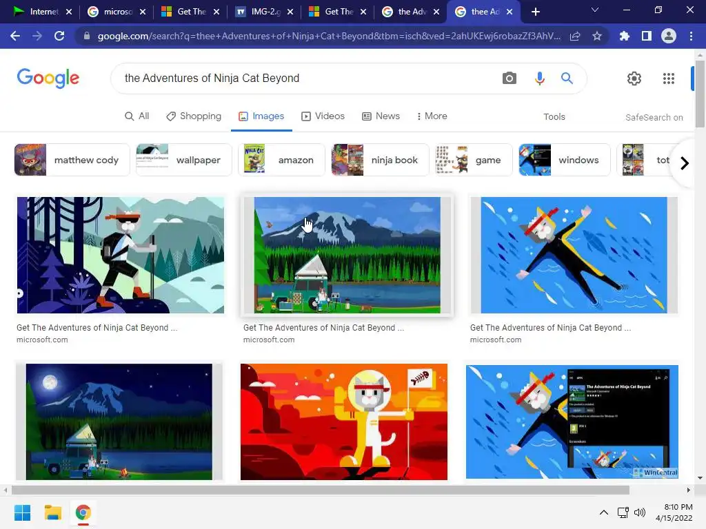Reload the current page
The height and width of the screenshot is (529, 706).
[59, 36]
